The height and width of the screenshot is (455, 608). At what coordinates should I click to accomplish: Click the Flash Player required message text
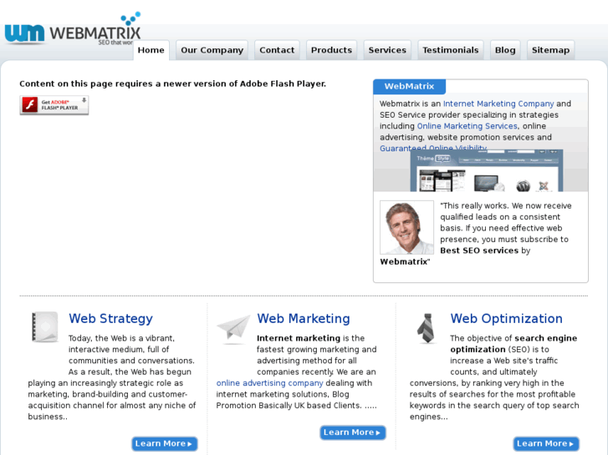172,84
